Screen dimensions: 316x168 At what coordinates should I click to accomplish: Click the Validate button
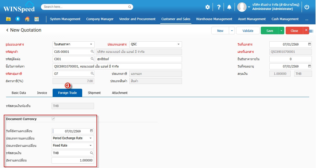(x=248, y=31)
